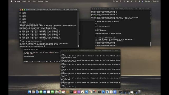The width and height of the screenshot is (169, 95).
Task: Click the prompt in ip-10-0-3-217 terminal
Action: [32, 46]
